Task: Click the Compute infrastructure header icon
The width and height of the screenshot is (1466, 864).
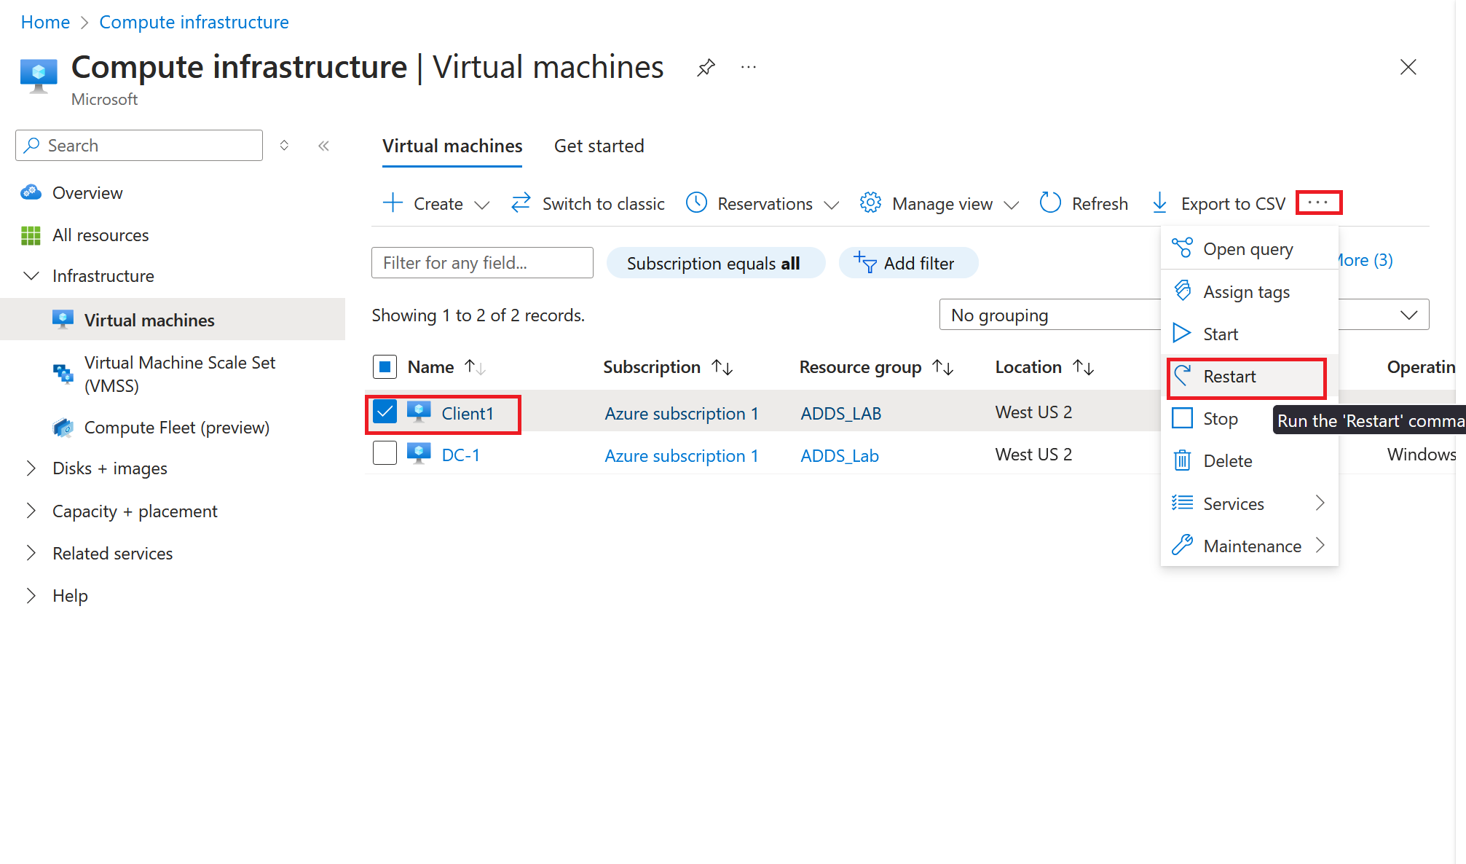Action: (x=39, y=76)
